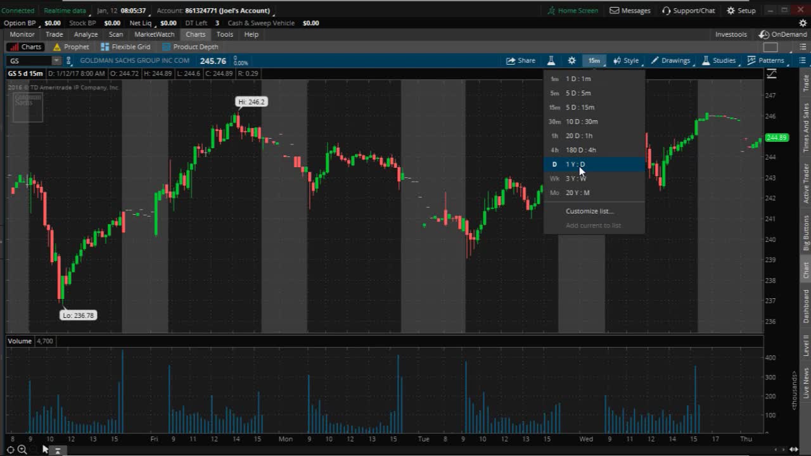Switch to the Tools tab
This screenshot has width=811, height=456.
coord(225,34)
